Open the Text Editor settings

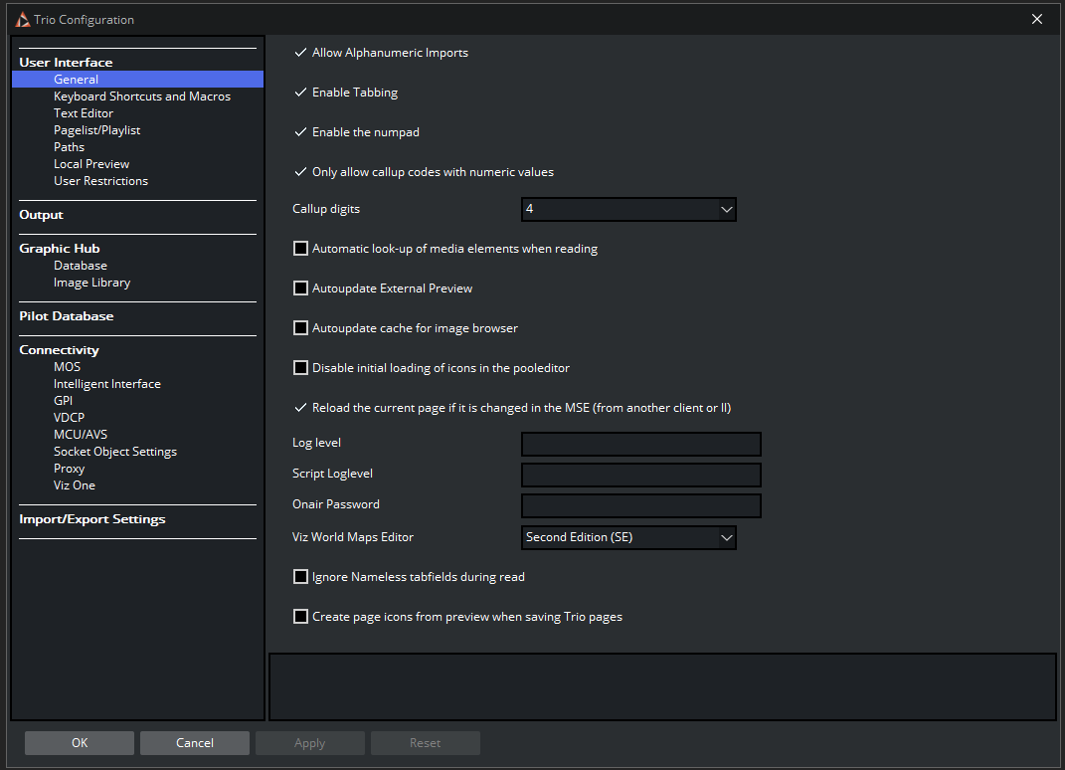coord(84,113)
